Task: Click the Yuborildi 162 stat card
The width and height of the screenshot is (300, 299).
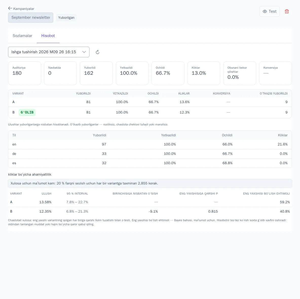Action: click(96, 73)
